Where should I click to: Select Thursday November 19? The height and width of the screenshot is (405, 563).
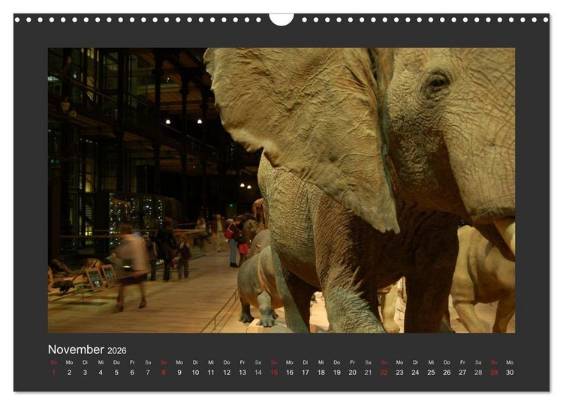(337, 373)
